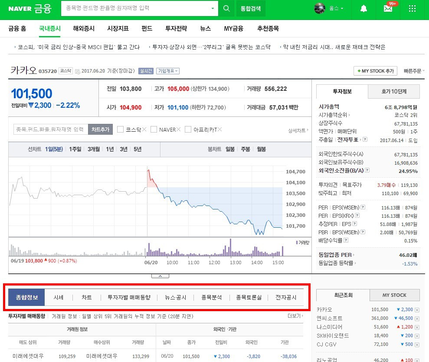Open the 동일업종 등락률 arrow link

(x=337, y=263)
